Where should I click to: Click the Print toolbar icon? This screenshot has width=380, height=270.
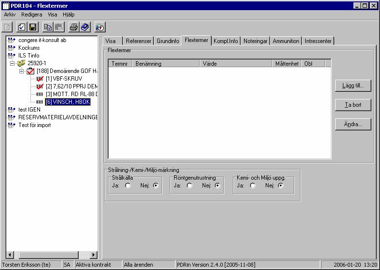(74, 27)
